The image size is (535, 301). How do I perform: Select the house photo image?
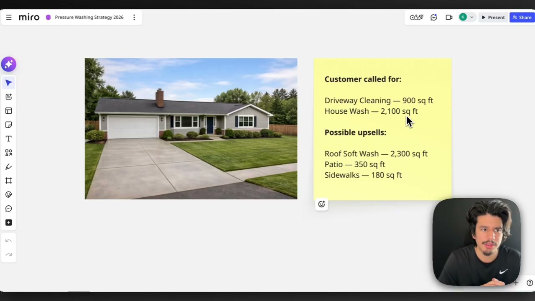click(x=191, y=129)
